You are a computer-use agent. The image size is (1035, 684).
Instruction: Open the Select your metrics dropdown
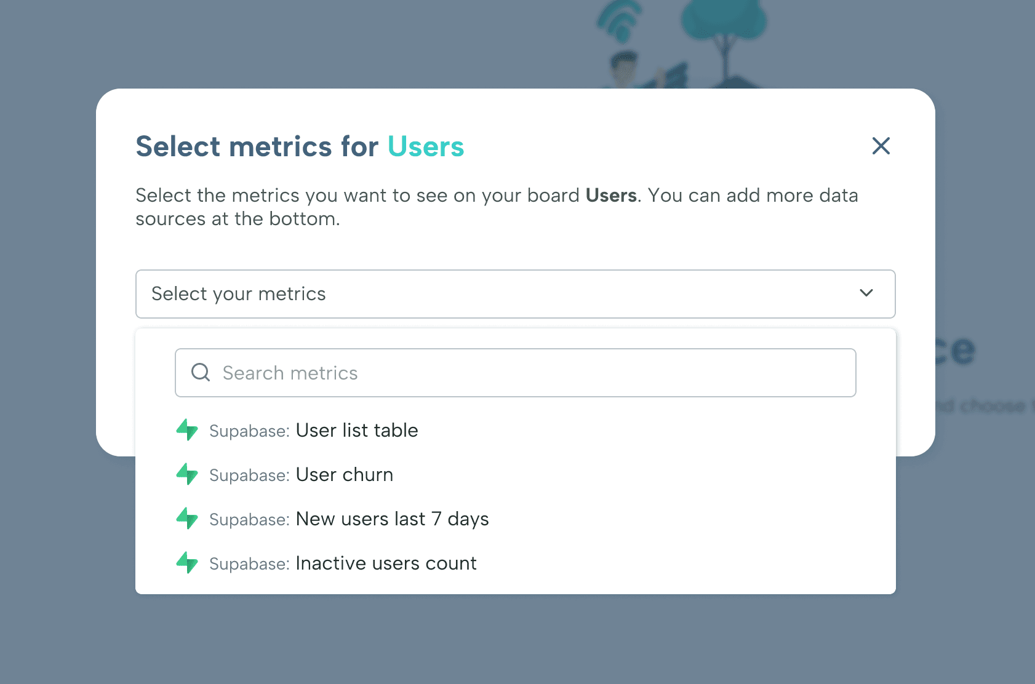[x=516, y=294]
